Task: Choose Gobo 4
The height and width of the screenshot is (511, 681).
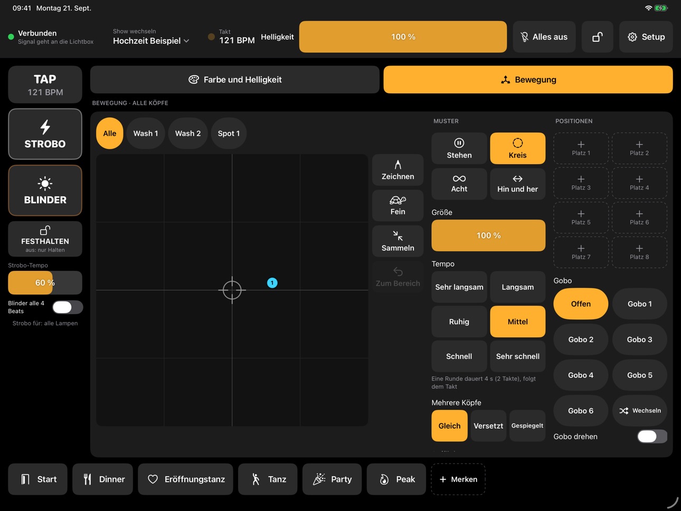Action: 581,375
